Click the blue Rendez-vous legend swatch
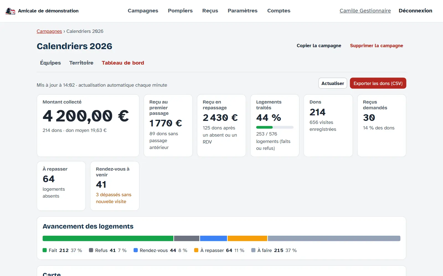443x276 pixels. pos(136,250)
